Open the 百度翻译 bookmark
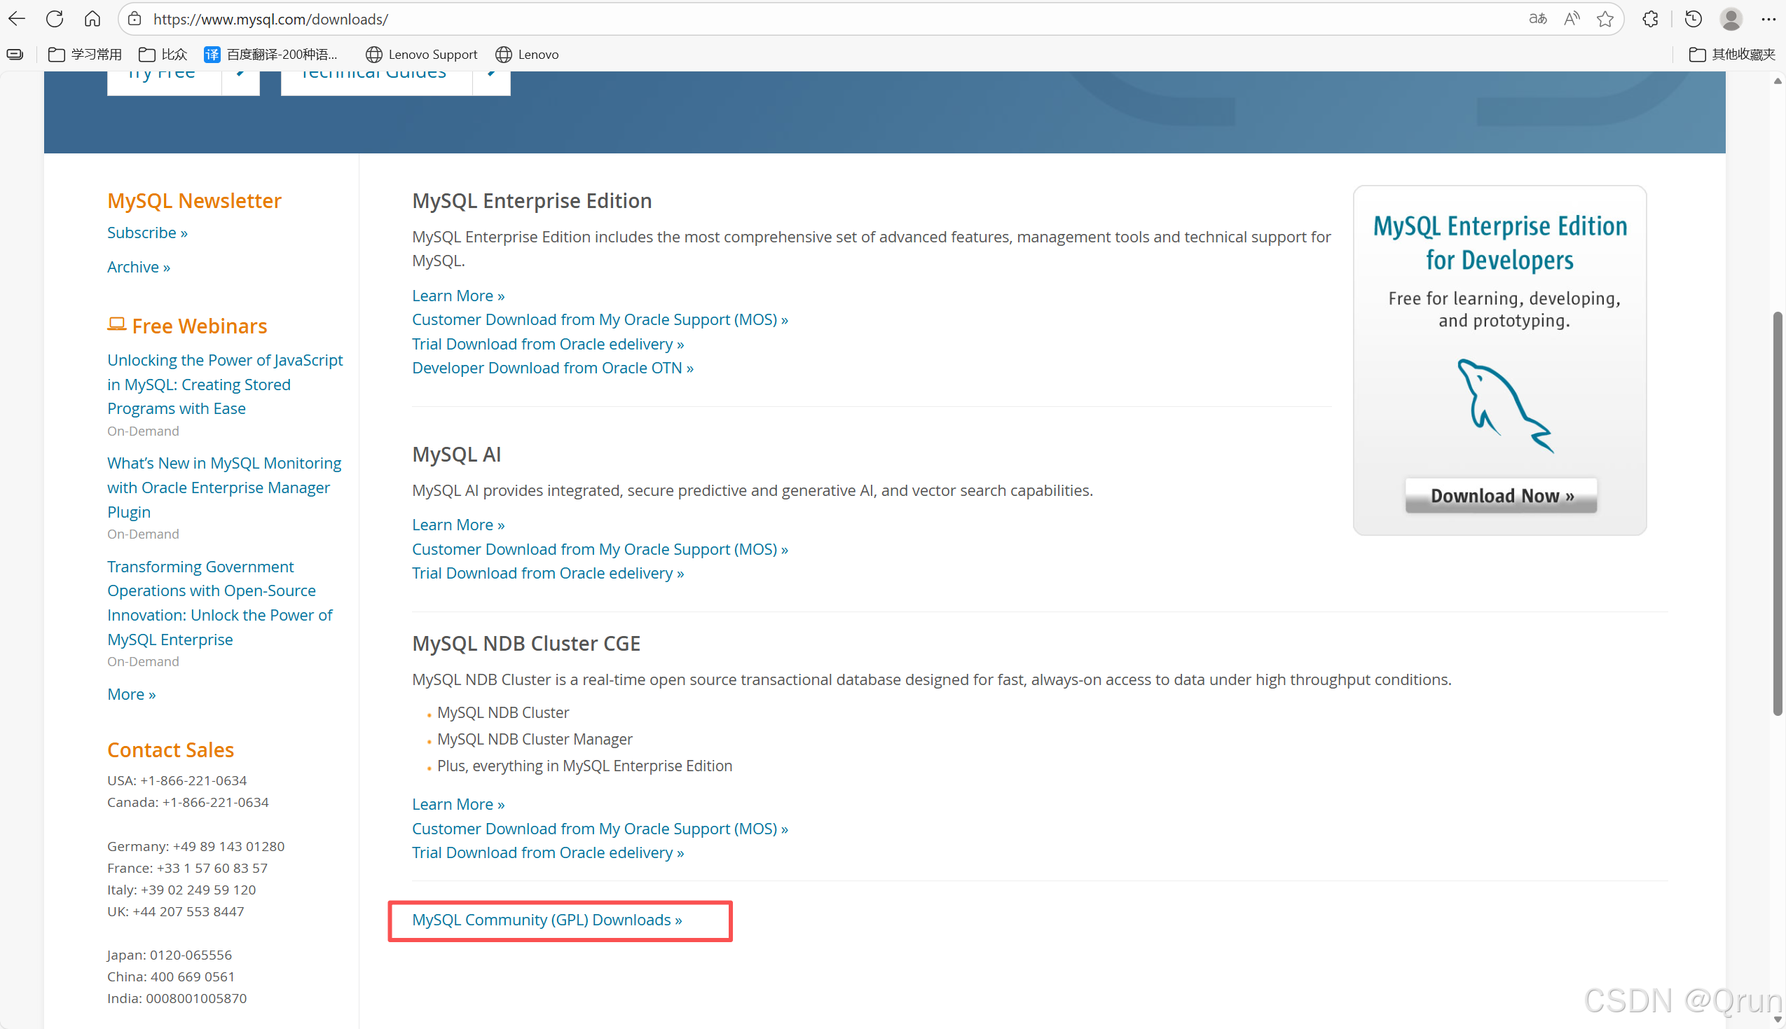This screenshot has height=1029, width=1786. point(270,55)
